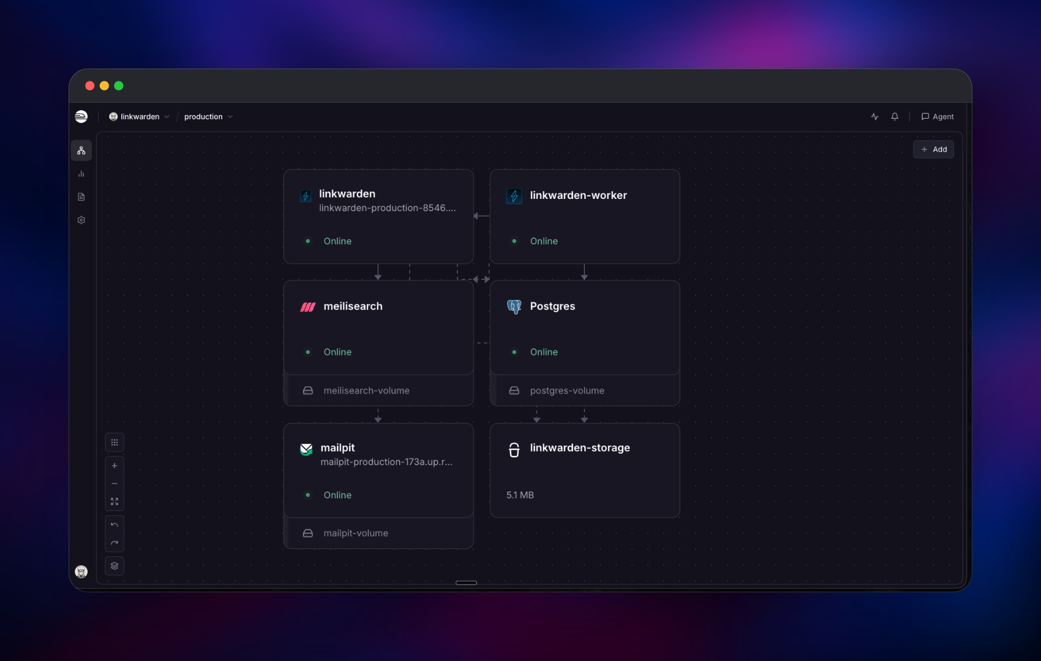Click the Online status on linkwarden-worker
The height and width of the screenshot is (661, 1041).
coord(544,241)
